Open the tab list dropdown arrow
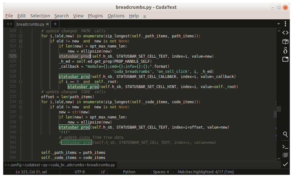Viewport: 293px width, 178px height. (x=278, y=24)
